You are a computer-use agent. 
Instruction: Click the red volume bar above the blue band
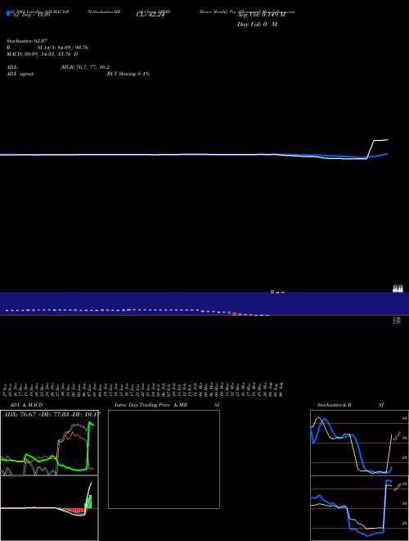pyautogui.click(x=272, y=292)
